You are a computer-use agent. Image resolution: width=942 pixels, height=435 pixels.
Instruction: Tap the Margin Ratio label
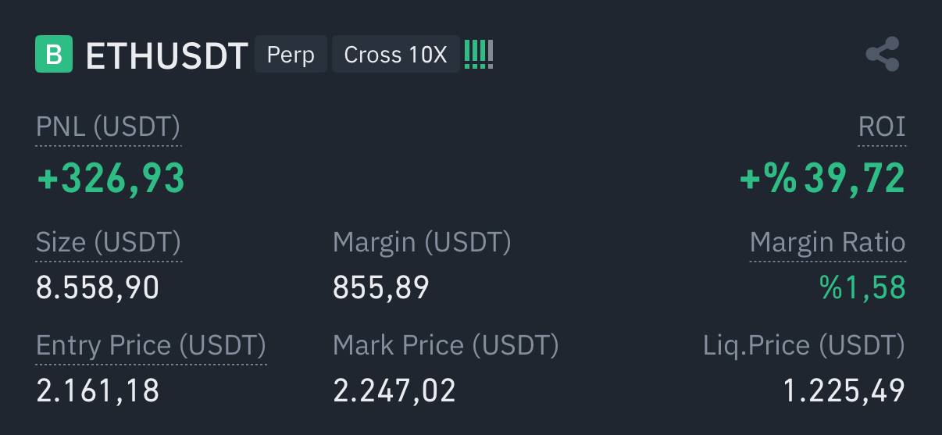[828, 242]
